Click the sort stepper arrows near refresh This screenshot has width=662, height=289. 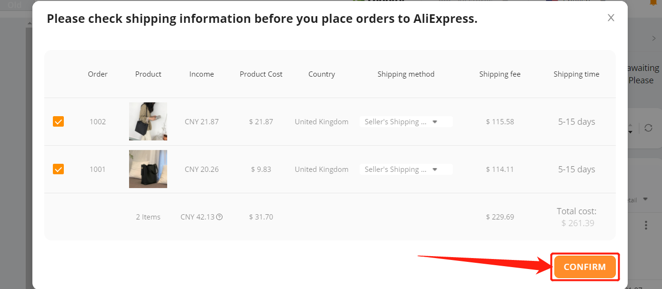pyautogui.click(x=631, y=128)
